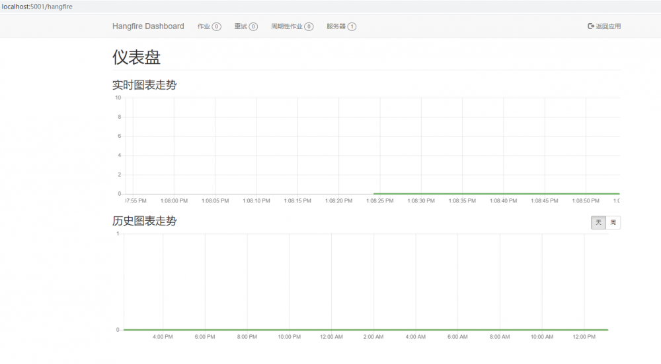Viewport: 661px width, 364px height.
Task: Open the 重试 (Retries) menu item
Action: tap(246, 26)
